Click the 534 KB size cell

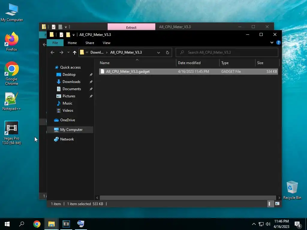pos(272,72)
